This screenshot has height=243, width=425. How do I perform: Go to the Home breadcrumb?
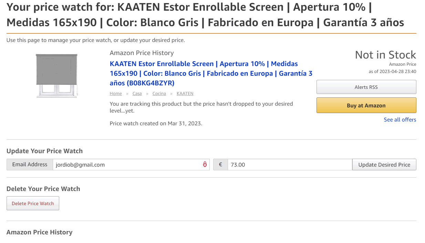116,94
